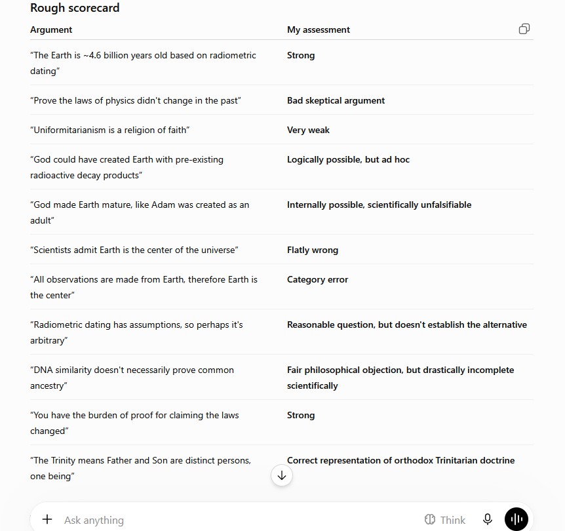
Task: Focus the 'Ask anything' message field
Action: (238, 520)
